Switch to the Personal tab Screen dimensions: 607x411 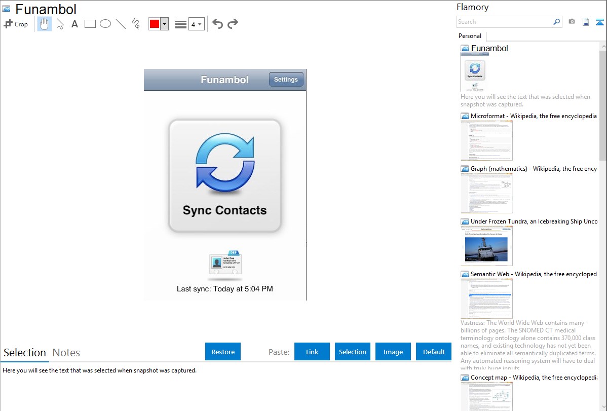pyautogui.click(x=470, y=36)
